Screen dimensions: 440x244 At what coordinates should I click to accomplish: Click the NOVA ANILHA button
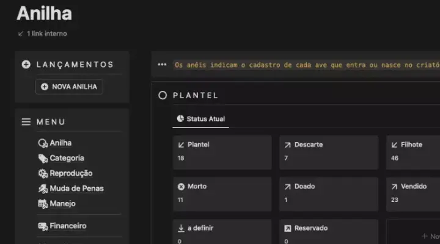pyautogui.click(x=69, y=87)
